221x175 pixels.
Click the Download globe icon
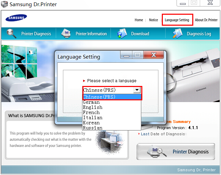click(x=122, y=34)
